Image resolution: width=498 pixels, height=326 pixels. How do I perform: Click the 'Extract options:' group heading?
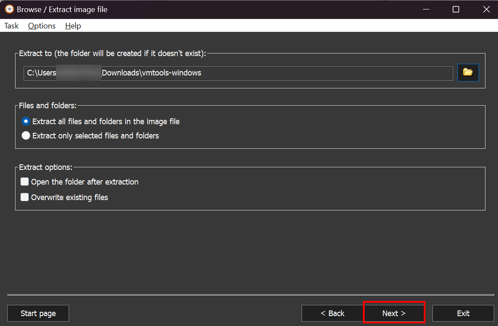(46, 167)
